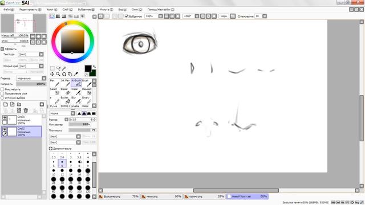Select the AirBrush tool
Screen dimensions: 365x205
(76, 83)
